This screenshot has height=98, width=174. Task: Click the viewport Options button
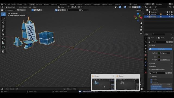[x=139, y=10]
